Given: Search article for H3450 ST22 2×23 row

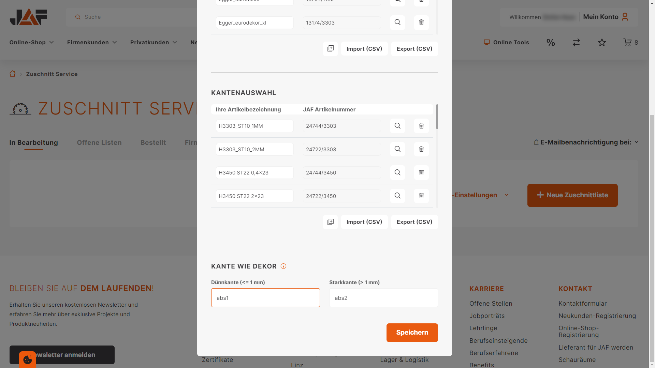Looking at the screenshot, I should pyautogui.click(x=397, y=196).
